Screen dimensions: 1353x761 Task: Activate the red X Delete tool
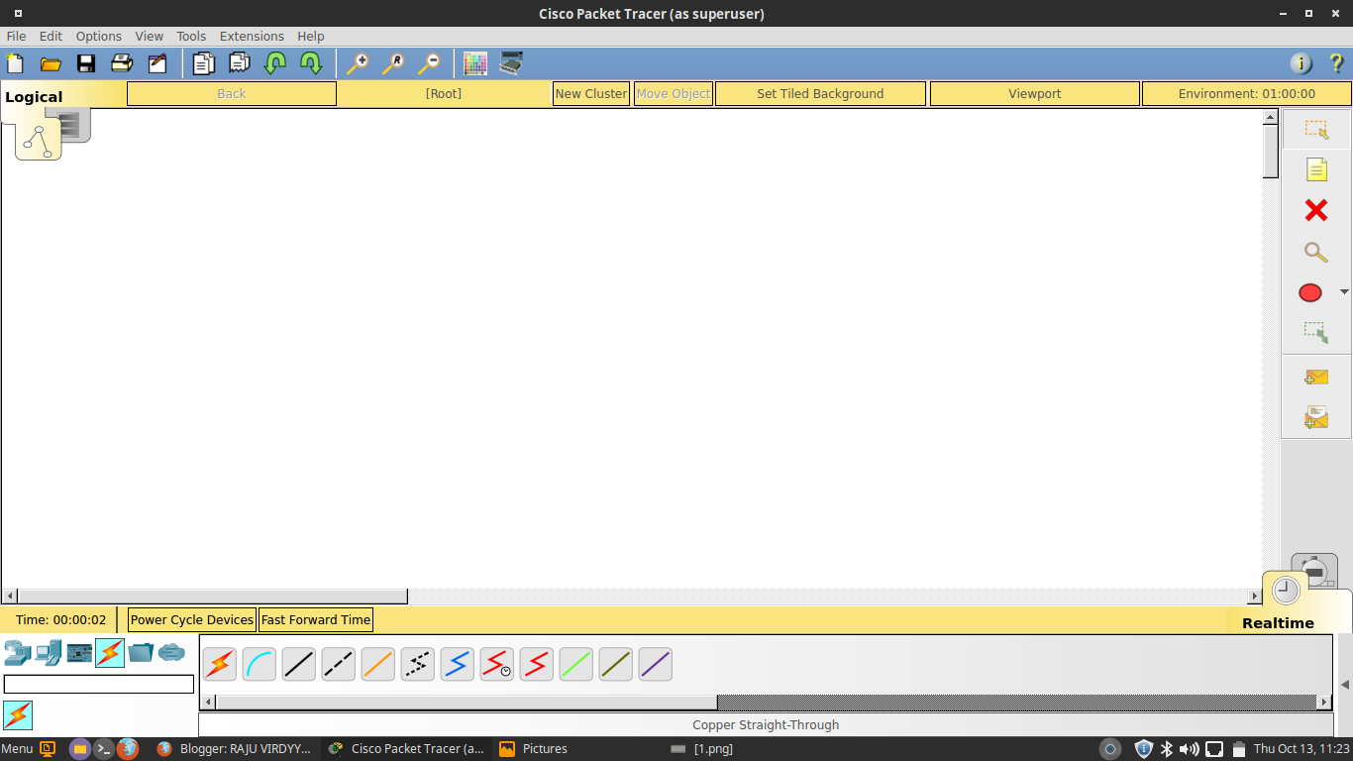(1316, 210)
